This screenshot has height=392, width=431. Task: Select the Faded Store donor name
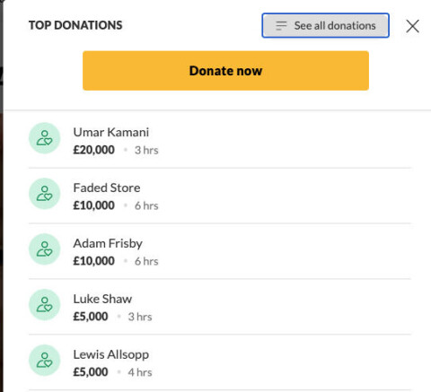(x=107, y=187)
